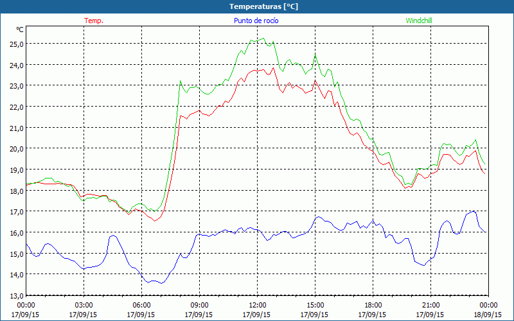Click the 06:00 time axis label
This screenshot has width=514, height=321.
[x=141, y=306]
